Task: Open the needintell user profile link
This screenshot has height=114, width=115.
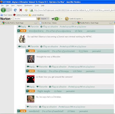Action: pyautogui.click(x=34, y=111)
